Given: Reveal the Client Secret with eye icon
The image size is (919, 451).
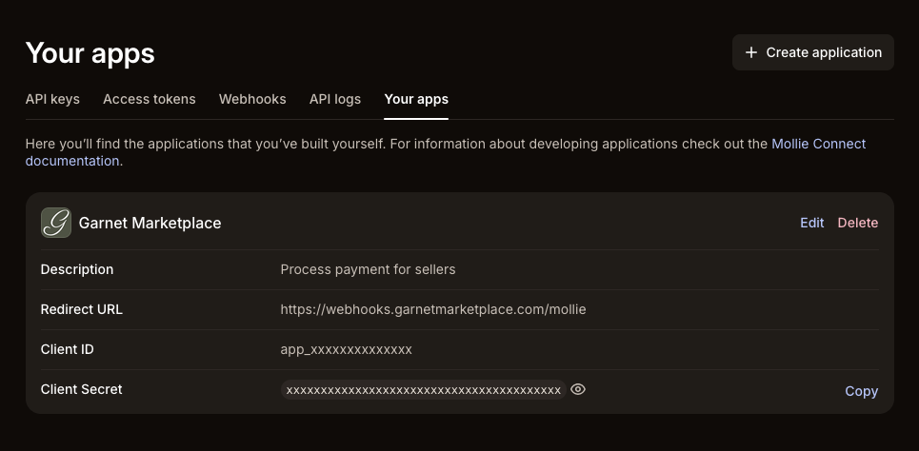Looking at the screenshot, I should coord(578,389).
